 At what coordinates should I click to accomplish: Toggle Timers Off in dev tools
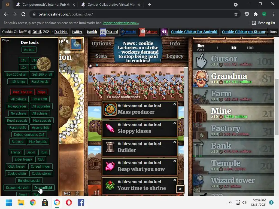40,99
